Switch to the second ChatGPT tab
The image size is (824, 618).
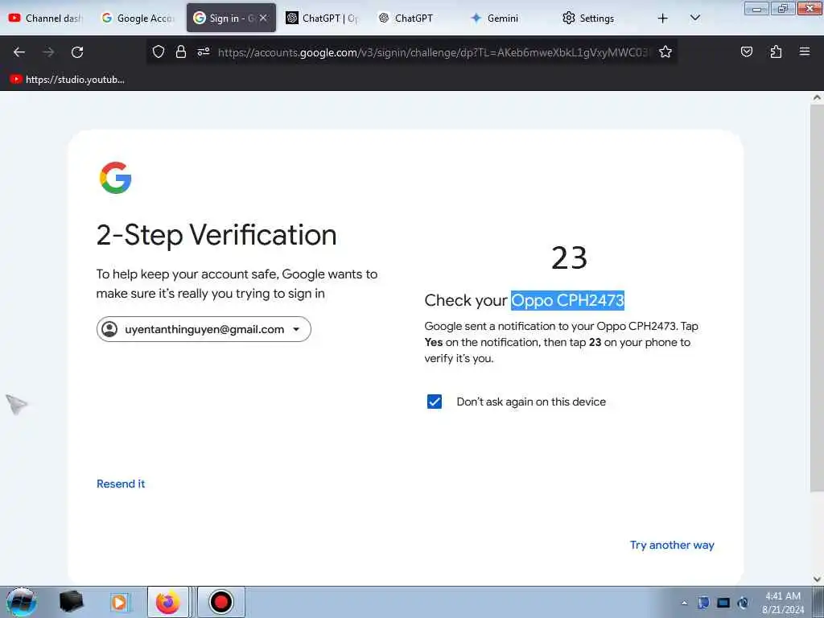414,18
